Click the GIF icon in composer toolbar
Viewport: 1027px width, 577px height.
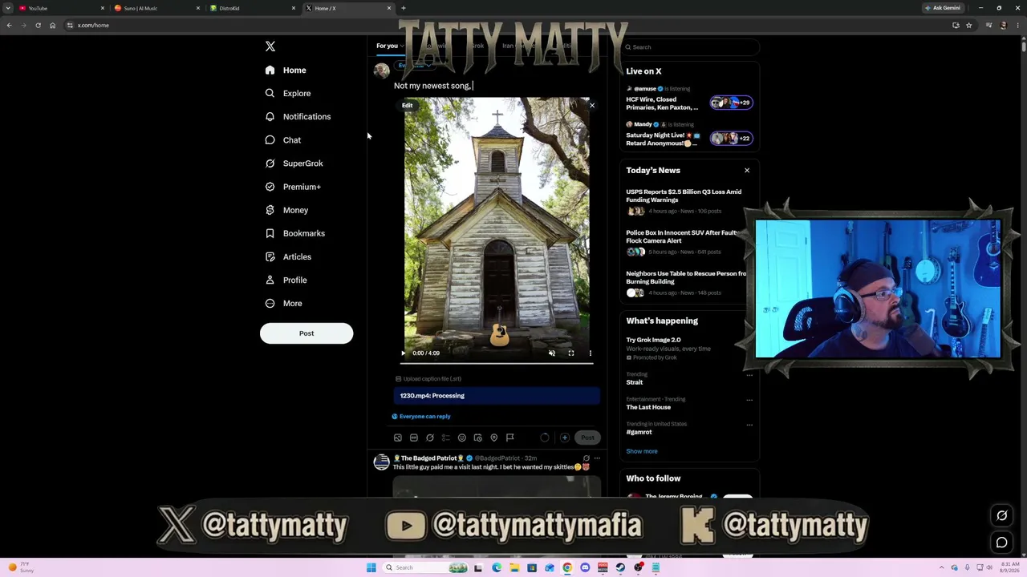coord(414,438)
